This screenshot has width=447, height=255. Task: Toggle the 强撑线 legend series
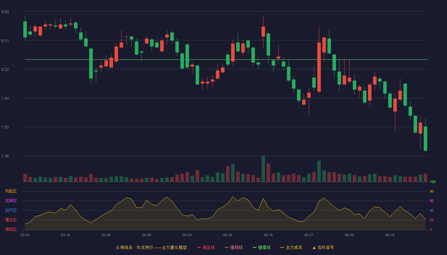tap(261, 247)
